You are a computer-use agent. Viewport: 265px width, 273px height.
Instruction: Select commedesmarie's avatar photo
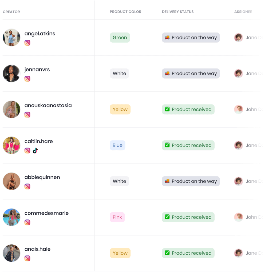[x=11, y=217]
